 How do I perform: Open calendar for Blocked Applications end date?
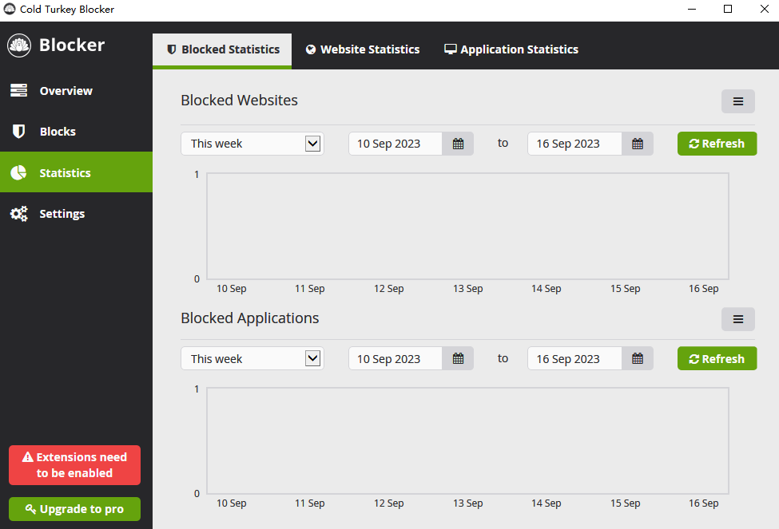(x=638, y=359)
